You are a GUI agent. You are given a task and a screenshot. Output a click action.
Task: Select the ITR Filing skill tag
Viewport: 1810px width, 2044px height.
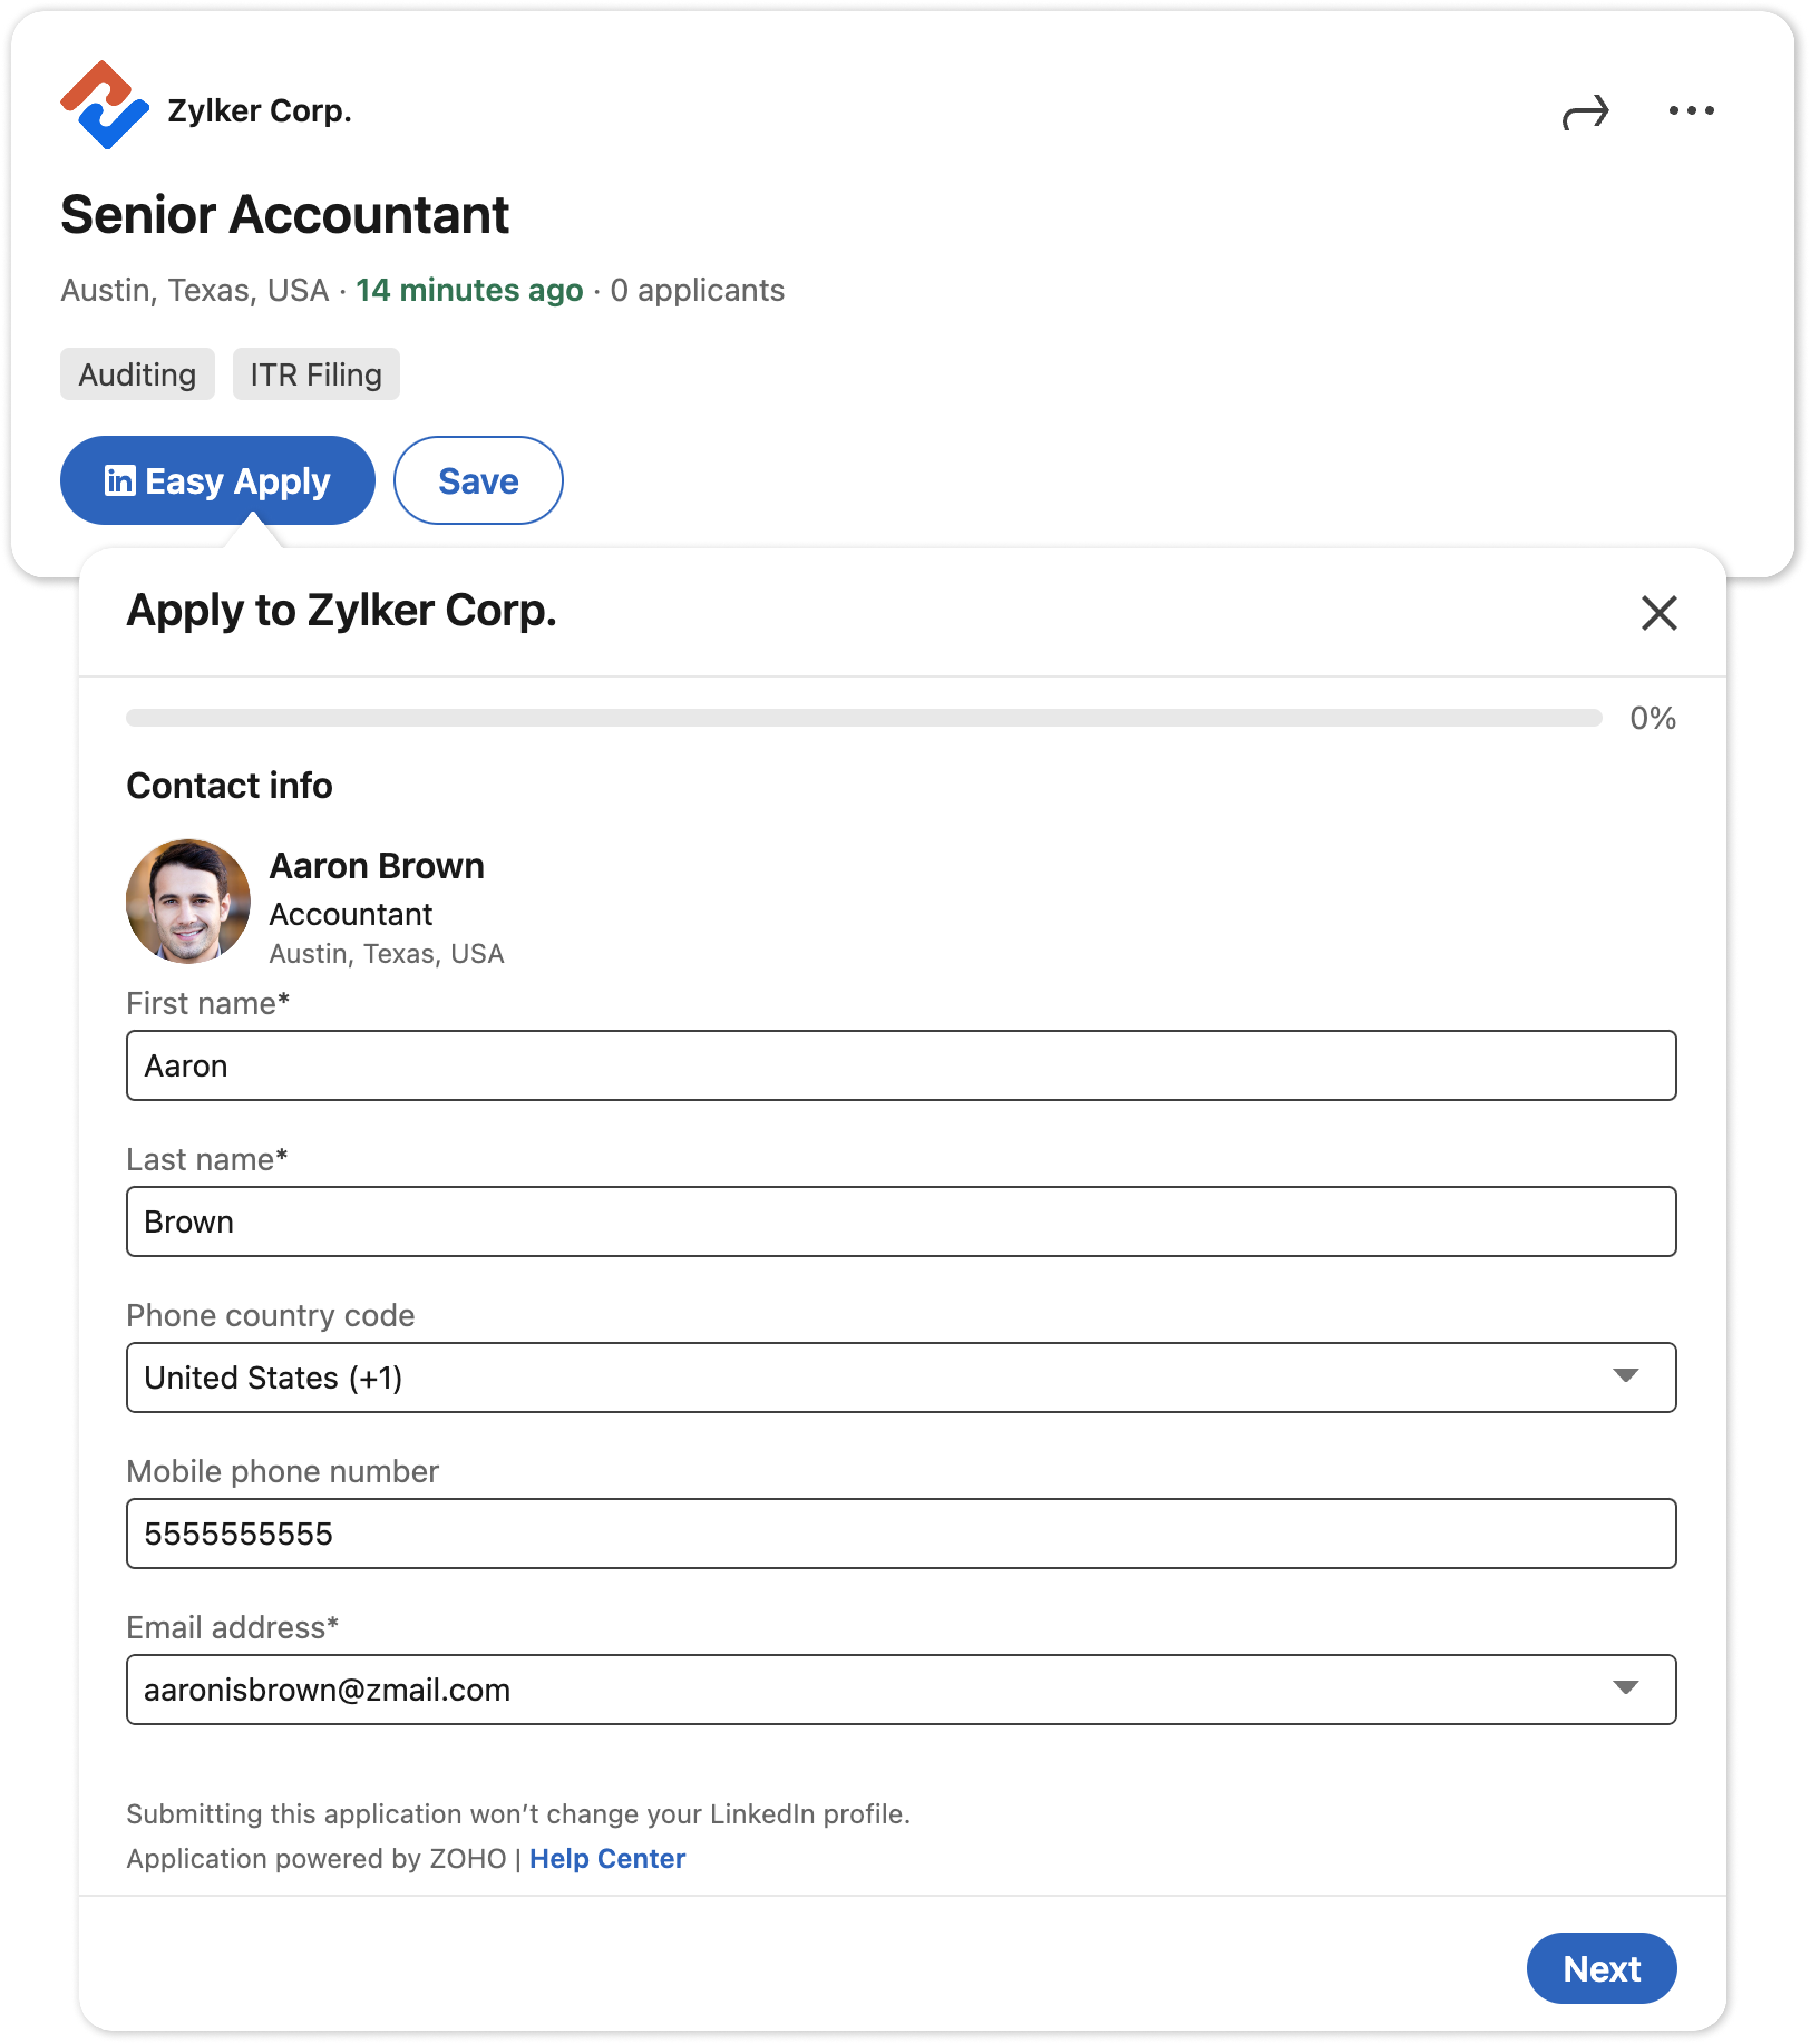pos(316,374)
